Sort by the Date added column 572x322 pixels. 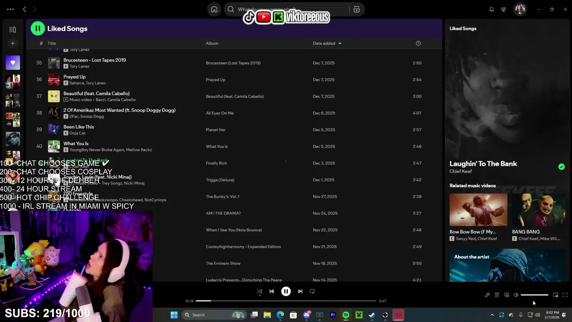[327, 43]
